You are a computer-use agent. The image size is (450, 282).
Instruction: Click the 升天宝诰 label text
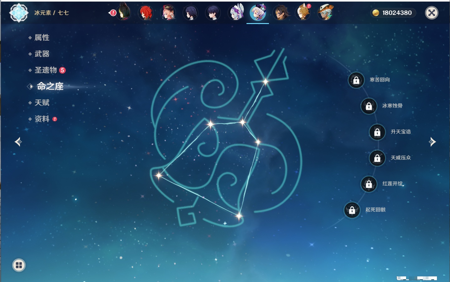click(x=401, y=132)
